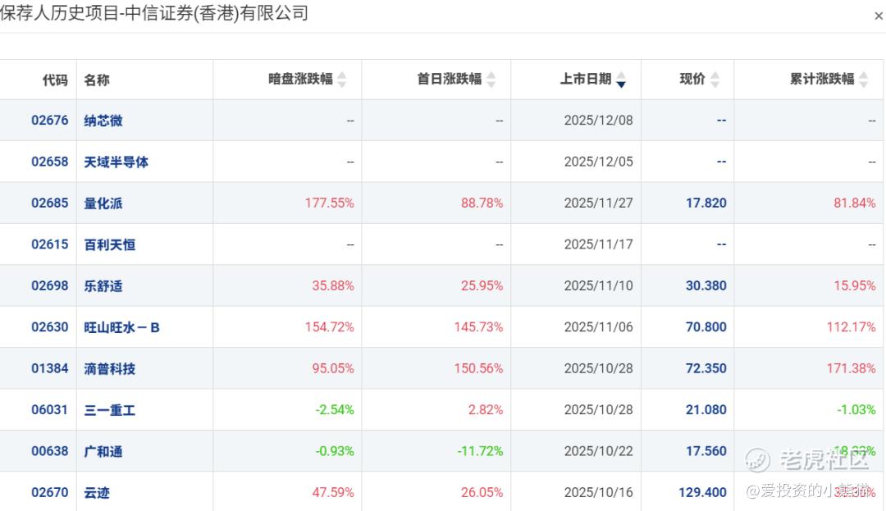Open the 滴普科技 stock link
This screenshot has width=886, height=511.
pyautogui.click(x=110, y=369)
